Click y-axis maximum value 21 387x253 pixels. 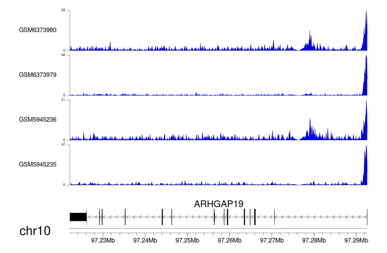pyautogui.click(x=63, y=100)
